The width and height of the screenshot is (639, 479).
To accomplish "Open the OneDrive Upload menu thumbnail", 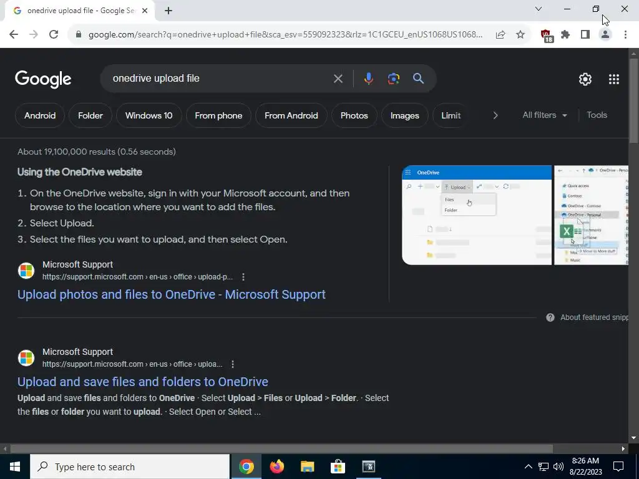I will point(476,215).
